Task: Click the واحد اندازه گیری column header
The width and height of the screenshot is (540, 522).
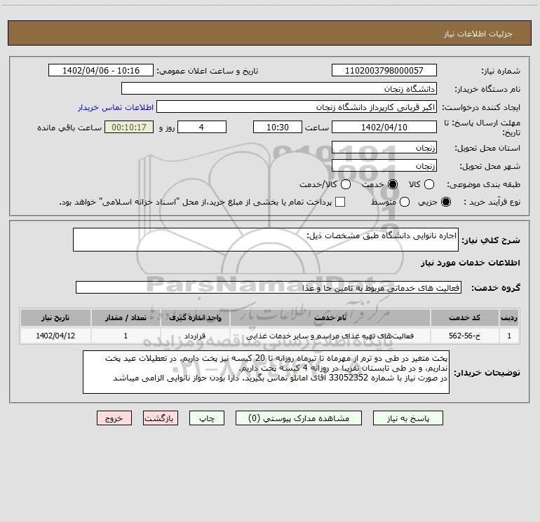Action: tap(195, 317)
